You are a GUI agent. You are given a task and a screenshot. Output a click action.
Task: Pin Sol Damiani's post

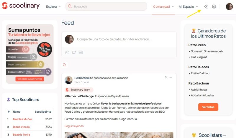pyautogui.click(x=165, y=77)
